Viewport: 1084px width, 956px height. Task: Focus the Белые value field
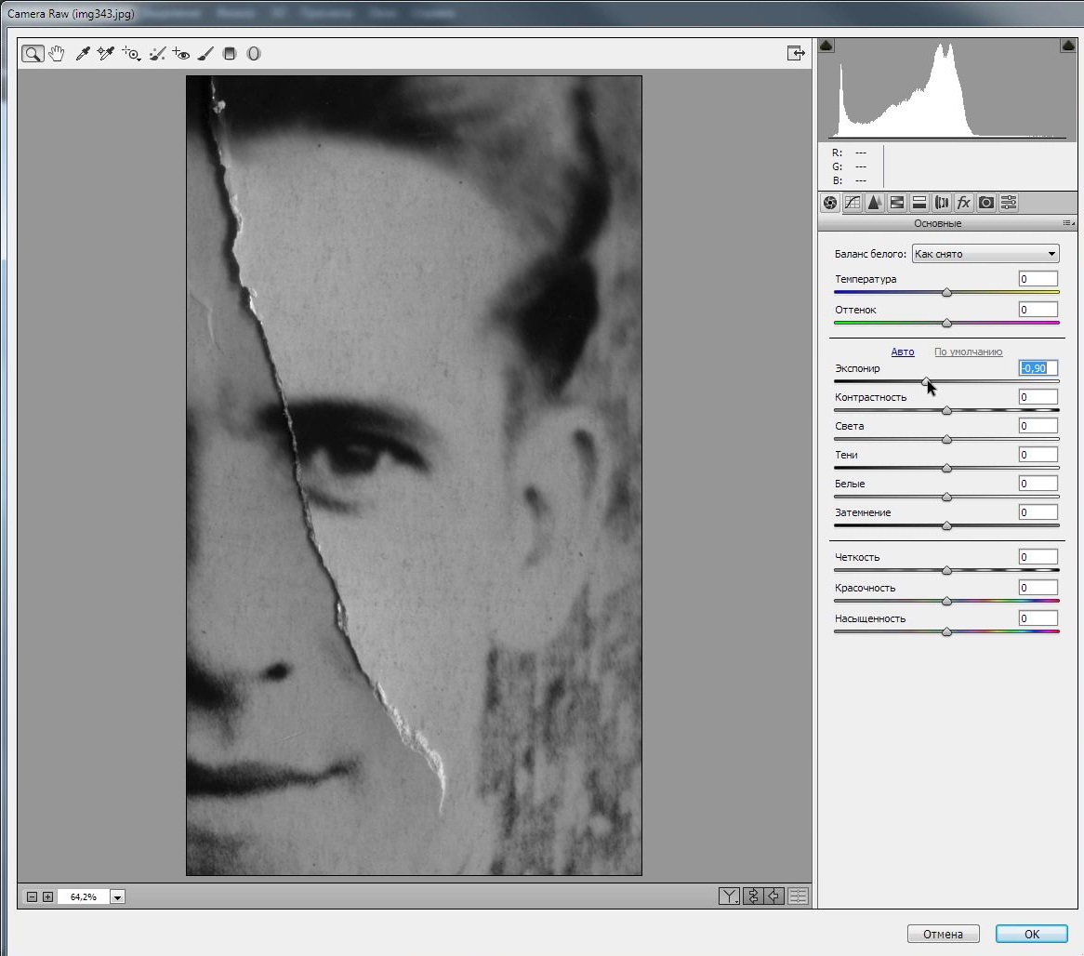click(x=1038, y=484)
